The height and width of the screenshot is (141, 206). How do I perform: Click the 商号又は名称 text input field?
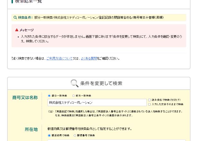point(97,103)
